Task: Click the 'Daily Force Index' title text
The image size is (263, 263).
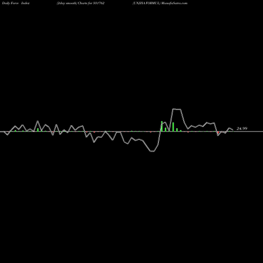Action: 16,3
